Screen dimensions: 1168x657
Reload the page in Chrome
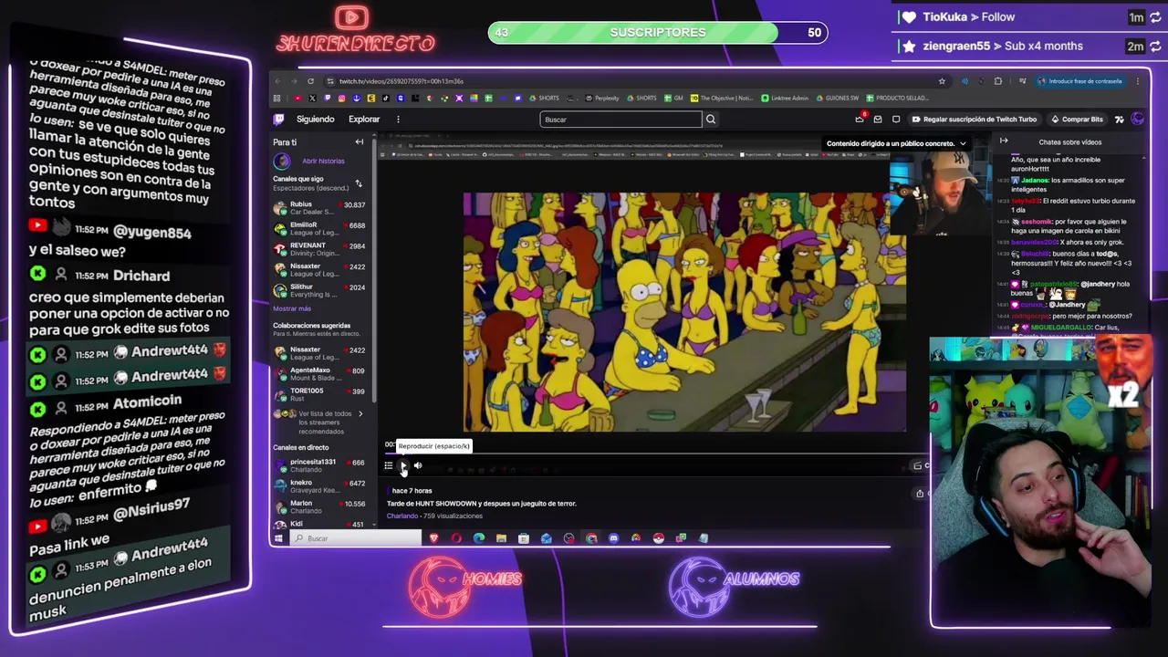point(310,81)
